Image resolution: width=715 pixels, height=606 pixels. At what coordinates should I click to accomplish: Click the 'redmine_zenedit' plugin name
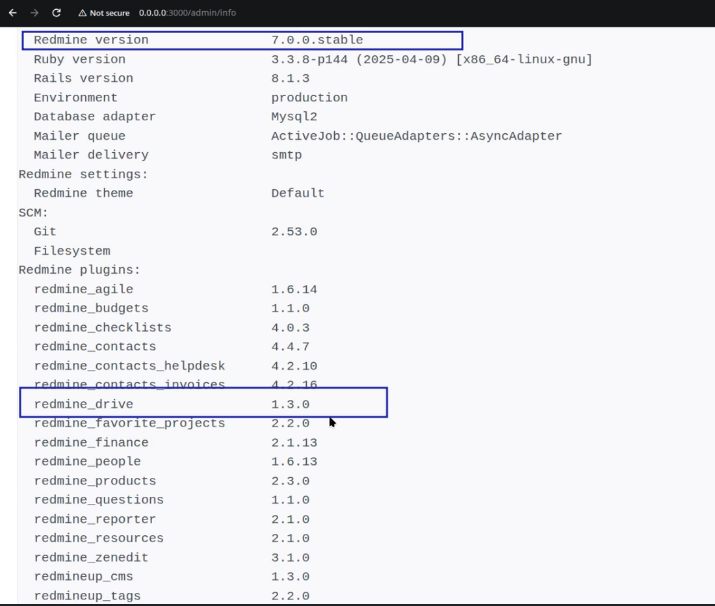tap(91, 557)
